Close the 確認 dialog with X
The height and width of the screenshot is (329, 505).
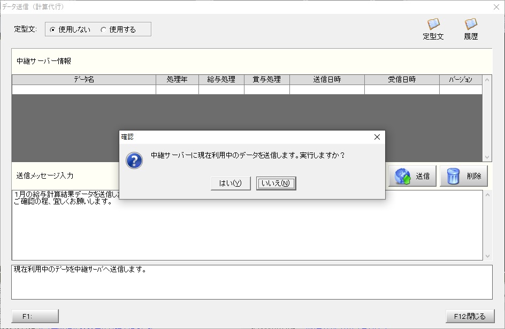377,137
